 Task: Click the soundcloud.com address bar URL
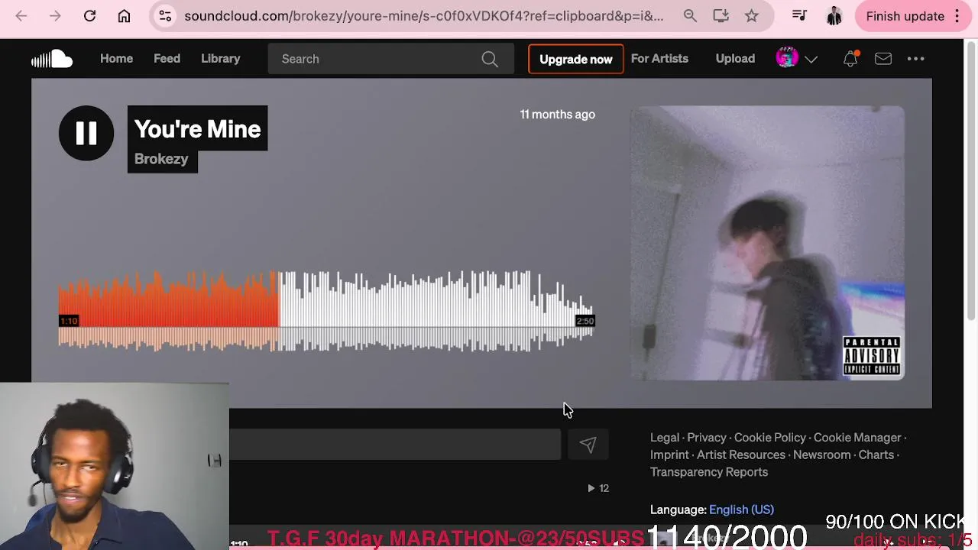click(424, 16)
